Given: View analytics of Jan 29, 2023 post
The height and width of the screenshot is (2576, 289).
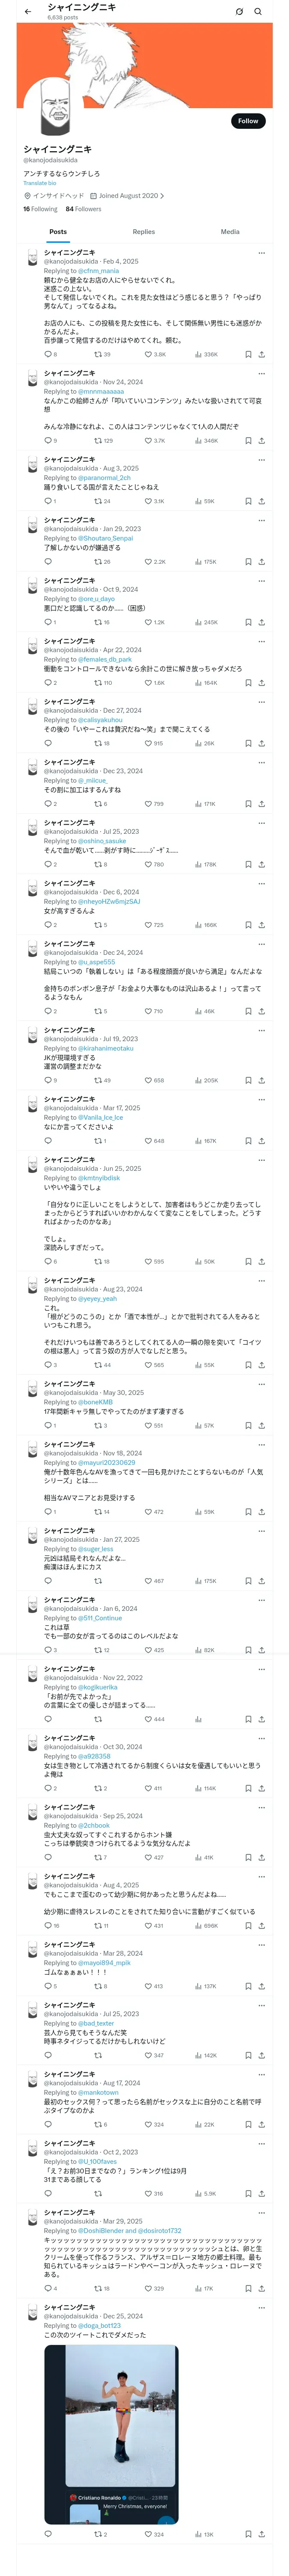Looking at the screenshot, I should coord(198,562).
